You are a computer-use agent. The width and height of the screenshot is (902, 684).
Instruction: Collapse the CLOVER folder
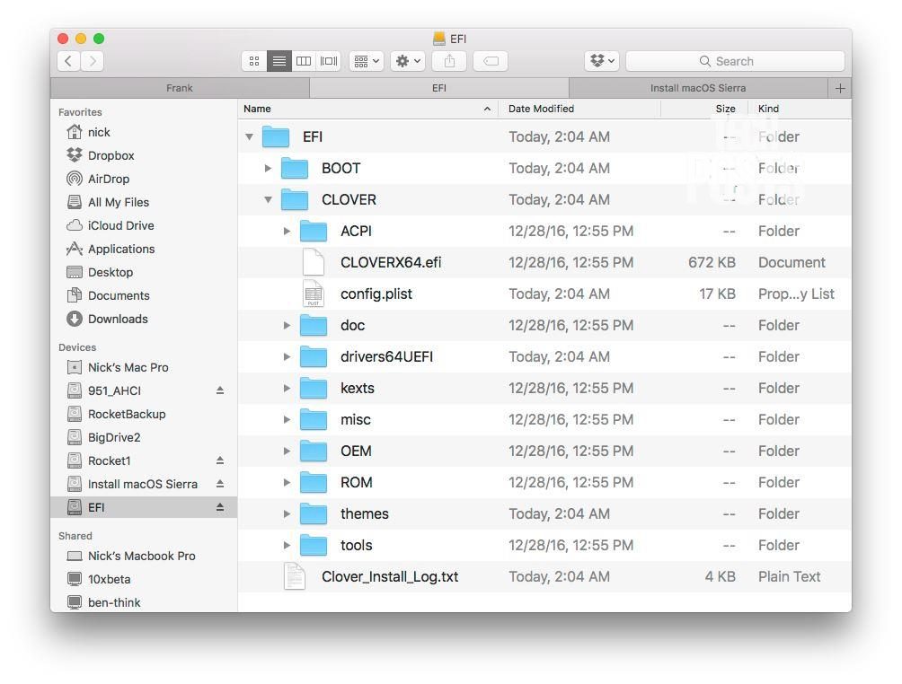click(x=268, y=199)
